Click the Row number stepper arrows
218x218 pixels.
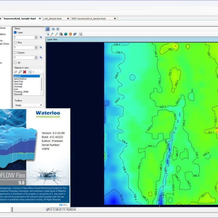coord(36,47)
